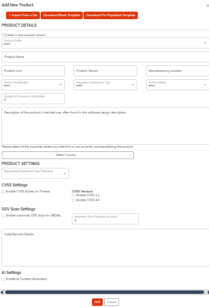The width and height of the screenshot is (209, 307).
Task: Click Download Pre-Populated Template button
Action: click(x=111, y=15)
